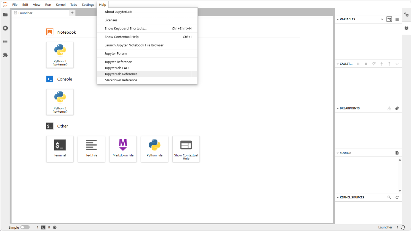The image size is (411, 231).
Task: Open the Variables scope dropdown chevron
Action: pos(382,19)
